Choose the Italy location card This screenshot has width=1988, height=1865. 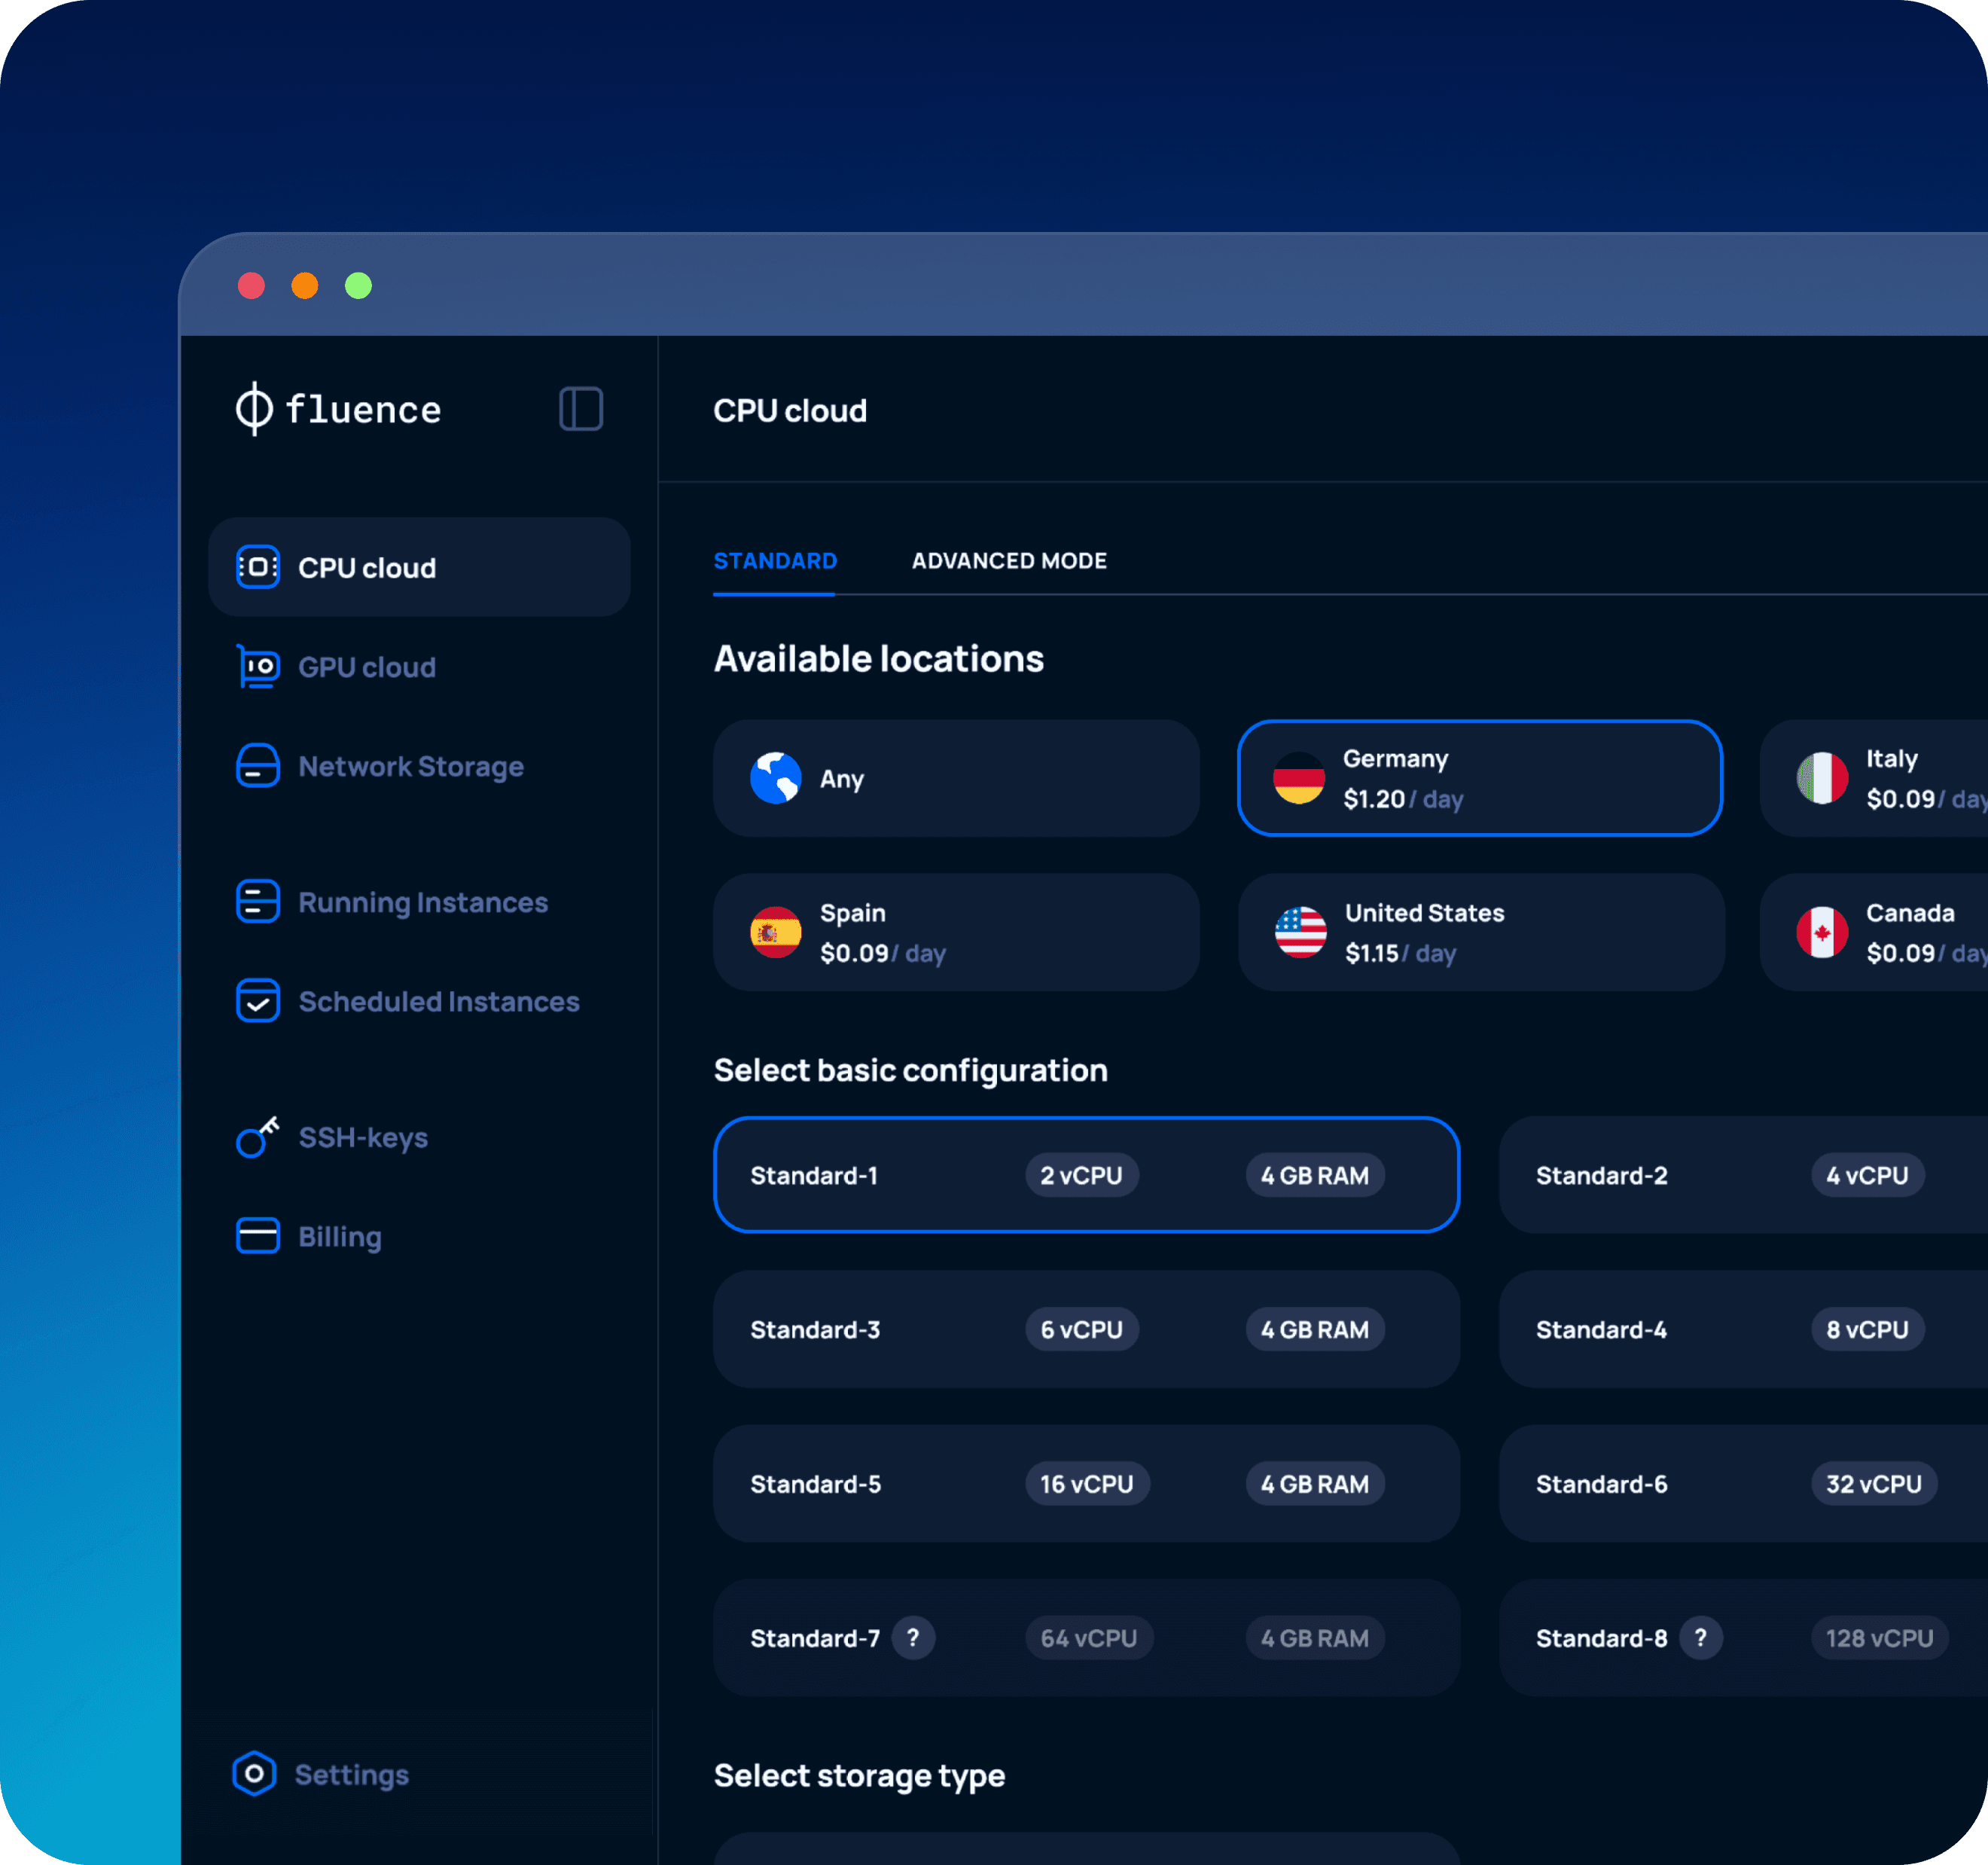(1874, 778)
